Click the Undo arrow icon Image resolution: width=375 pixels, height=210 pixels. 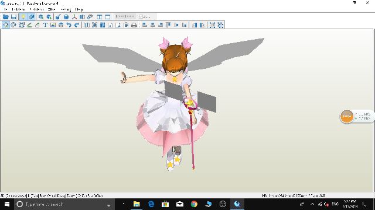(x=69, y=24)
